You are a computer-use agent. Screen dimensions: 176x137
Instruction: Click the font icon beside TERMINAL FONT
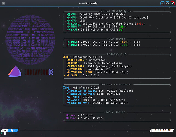[x=69, y=72]
